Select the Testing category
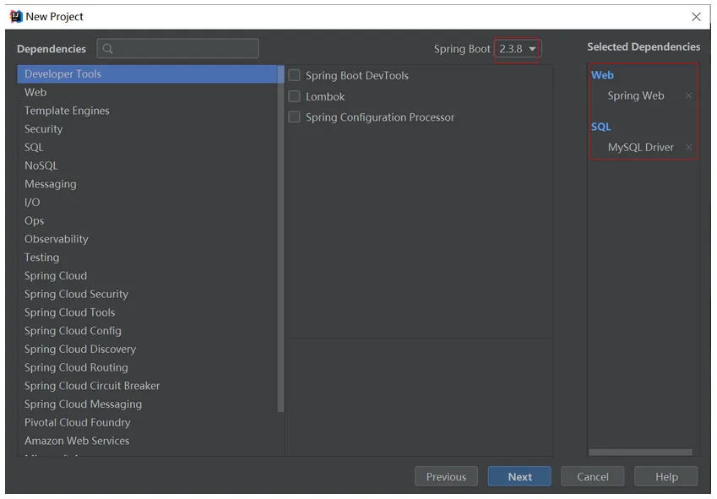Image resolution: width=717 pixels, height=499 pixels. [147, 258]
